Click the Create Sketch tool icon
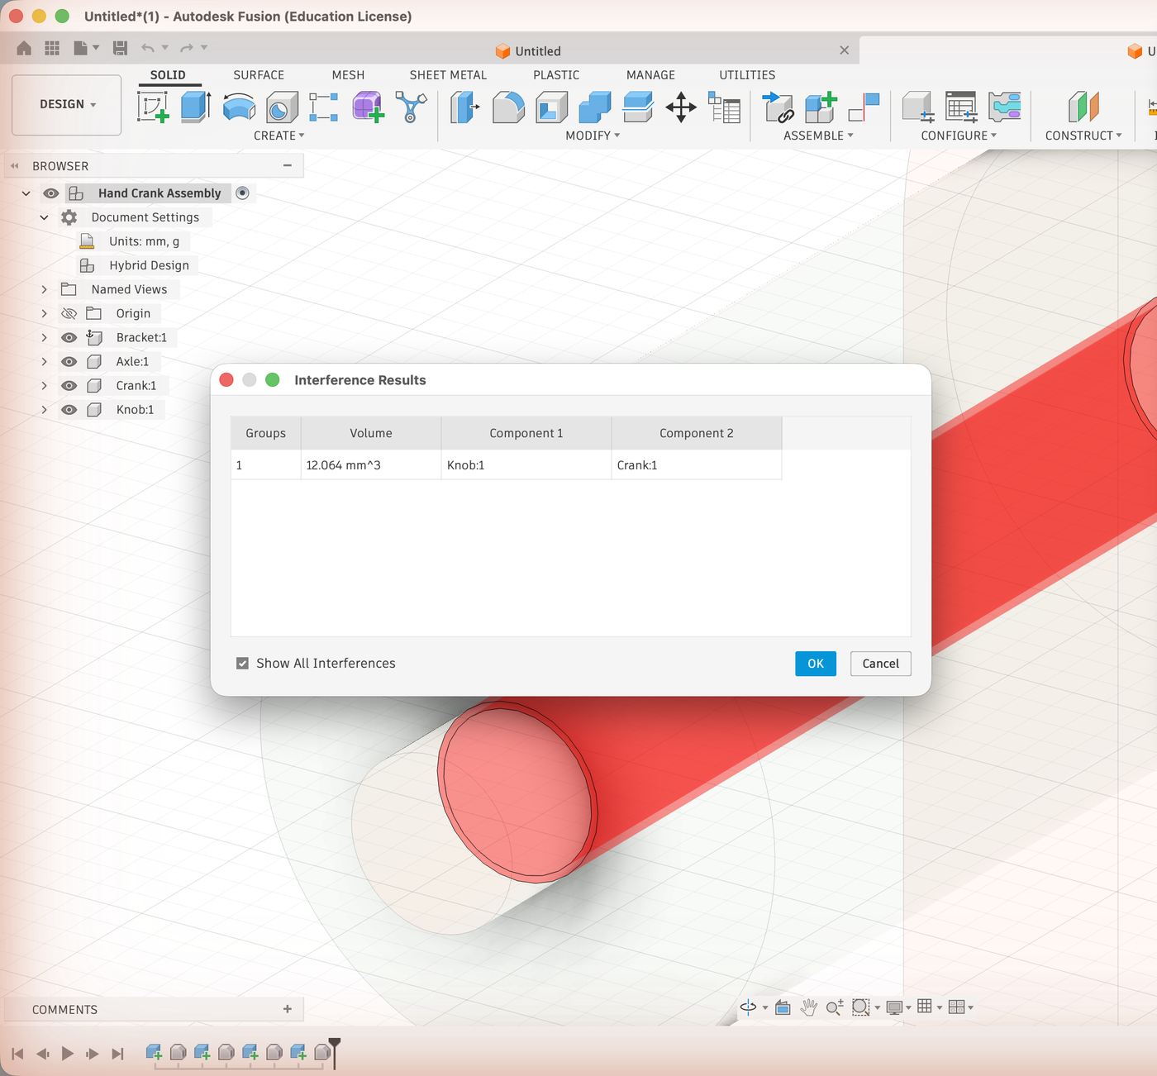This screenshot has width=1157, height=1076. pos(154,107)
